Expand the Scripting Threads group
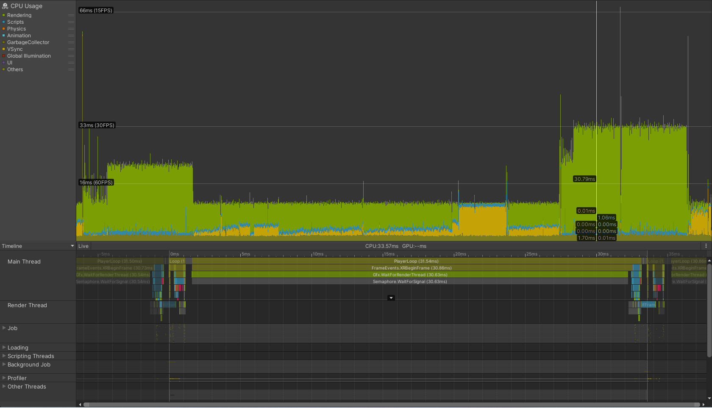This screenshot has width=712, height=408. tap(4, 356)
